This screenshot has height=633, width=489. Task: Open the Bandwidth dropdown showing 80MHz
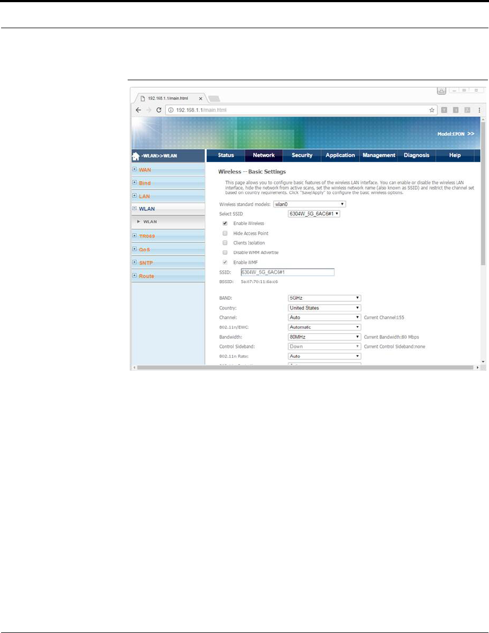pos(324,337)
